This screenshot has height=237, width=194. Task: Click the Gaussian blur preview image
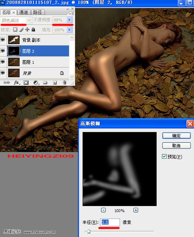tap(120, 169)
